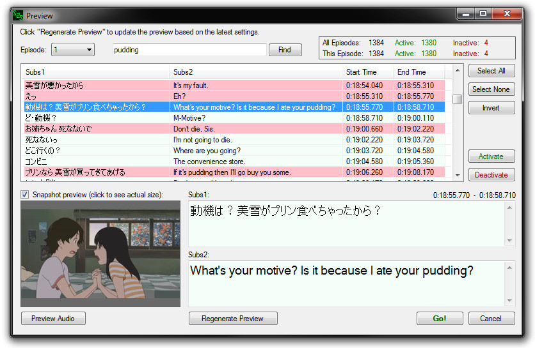Toggle the Snapshot preview checkbox

(x=24, y=194)
